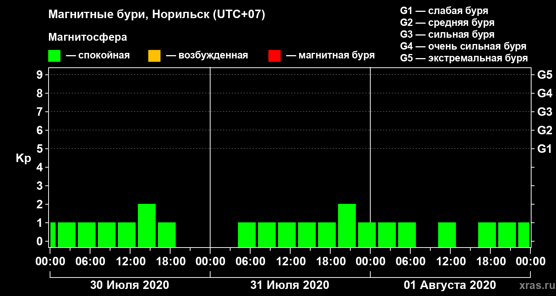Screen dimensions: 556x296
Task: Click the 'Магнитосфера' heading
Action: (87, 37)
